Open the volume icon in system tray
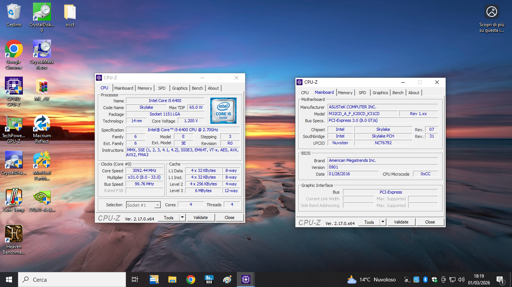 pos(461,280)
